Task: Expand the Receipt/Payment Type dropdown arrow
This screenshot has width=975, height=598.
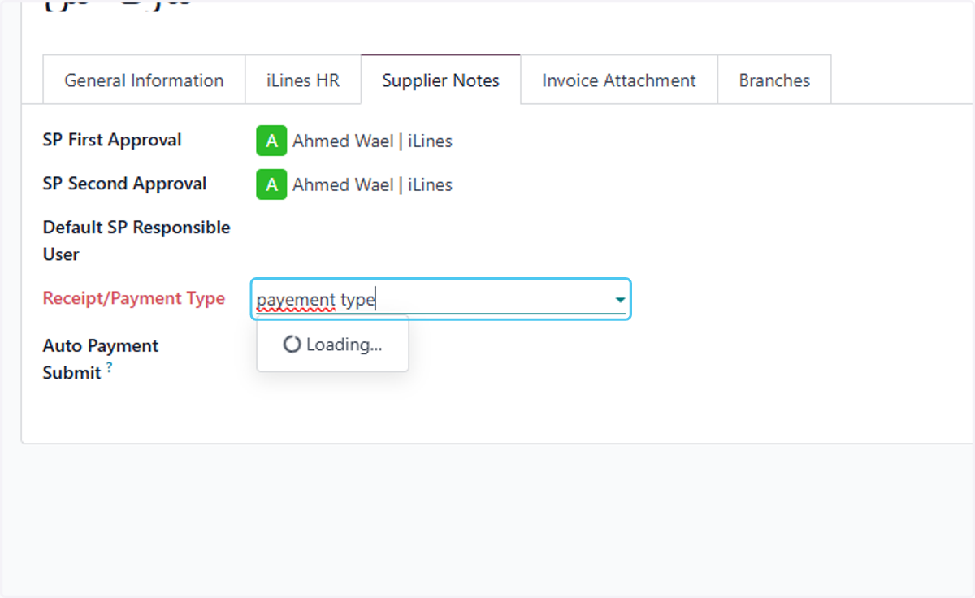Action: tap(620, 301)
